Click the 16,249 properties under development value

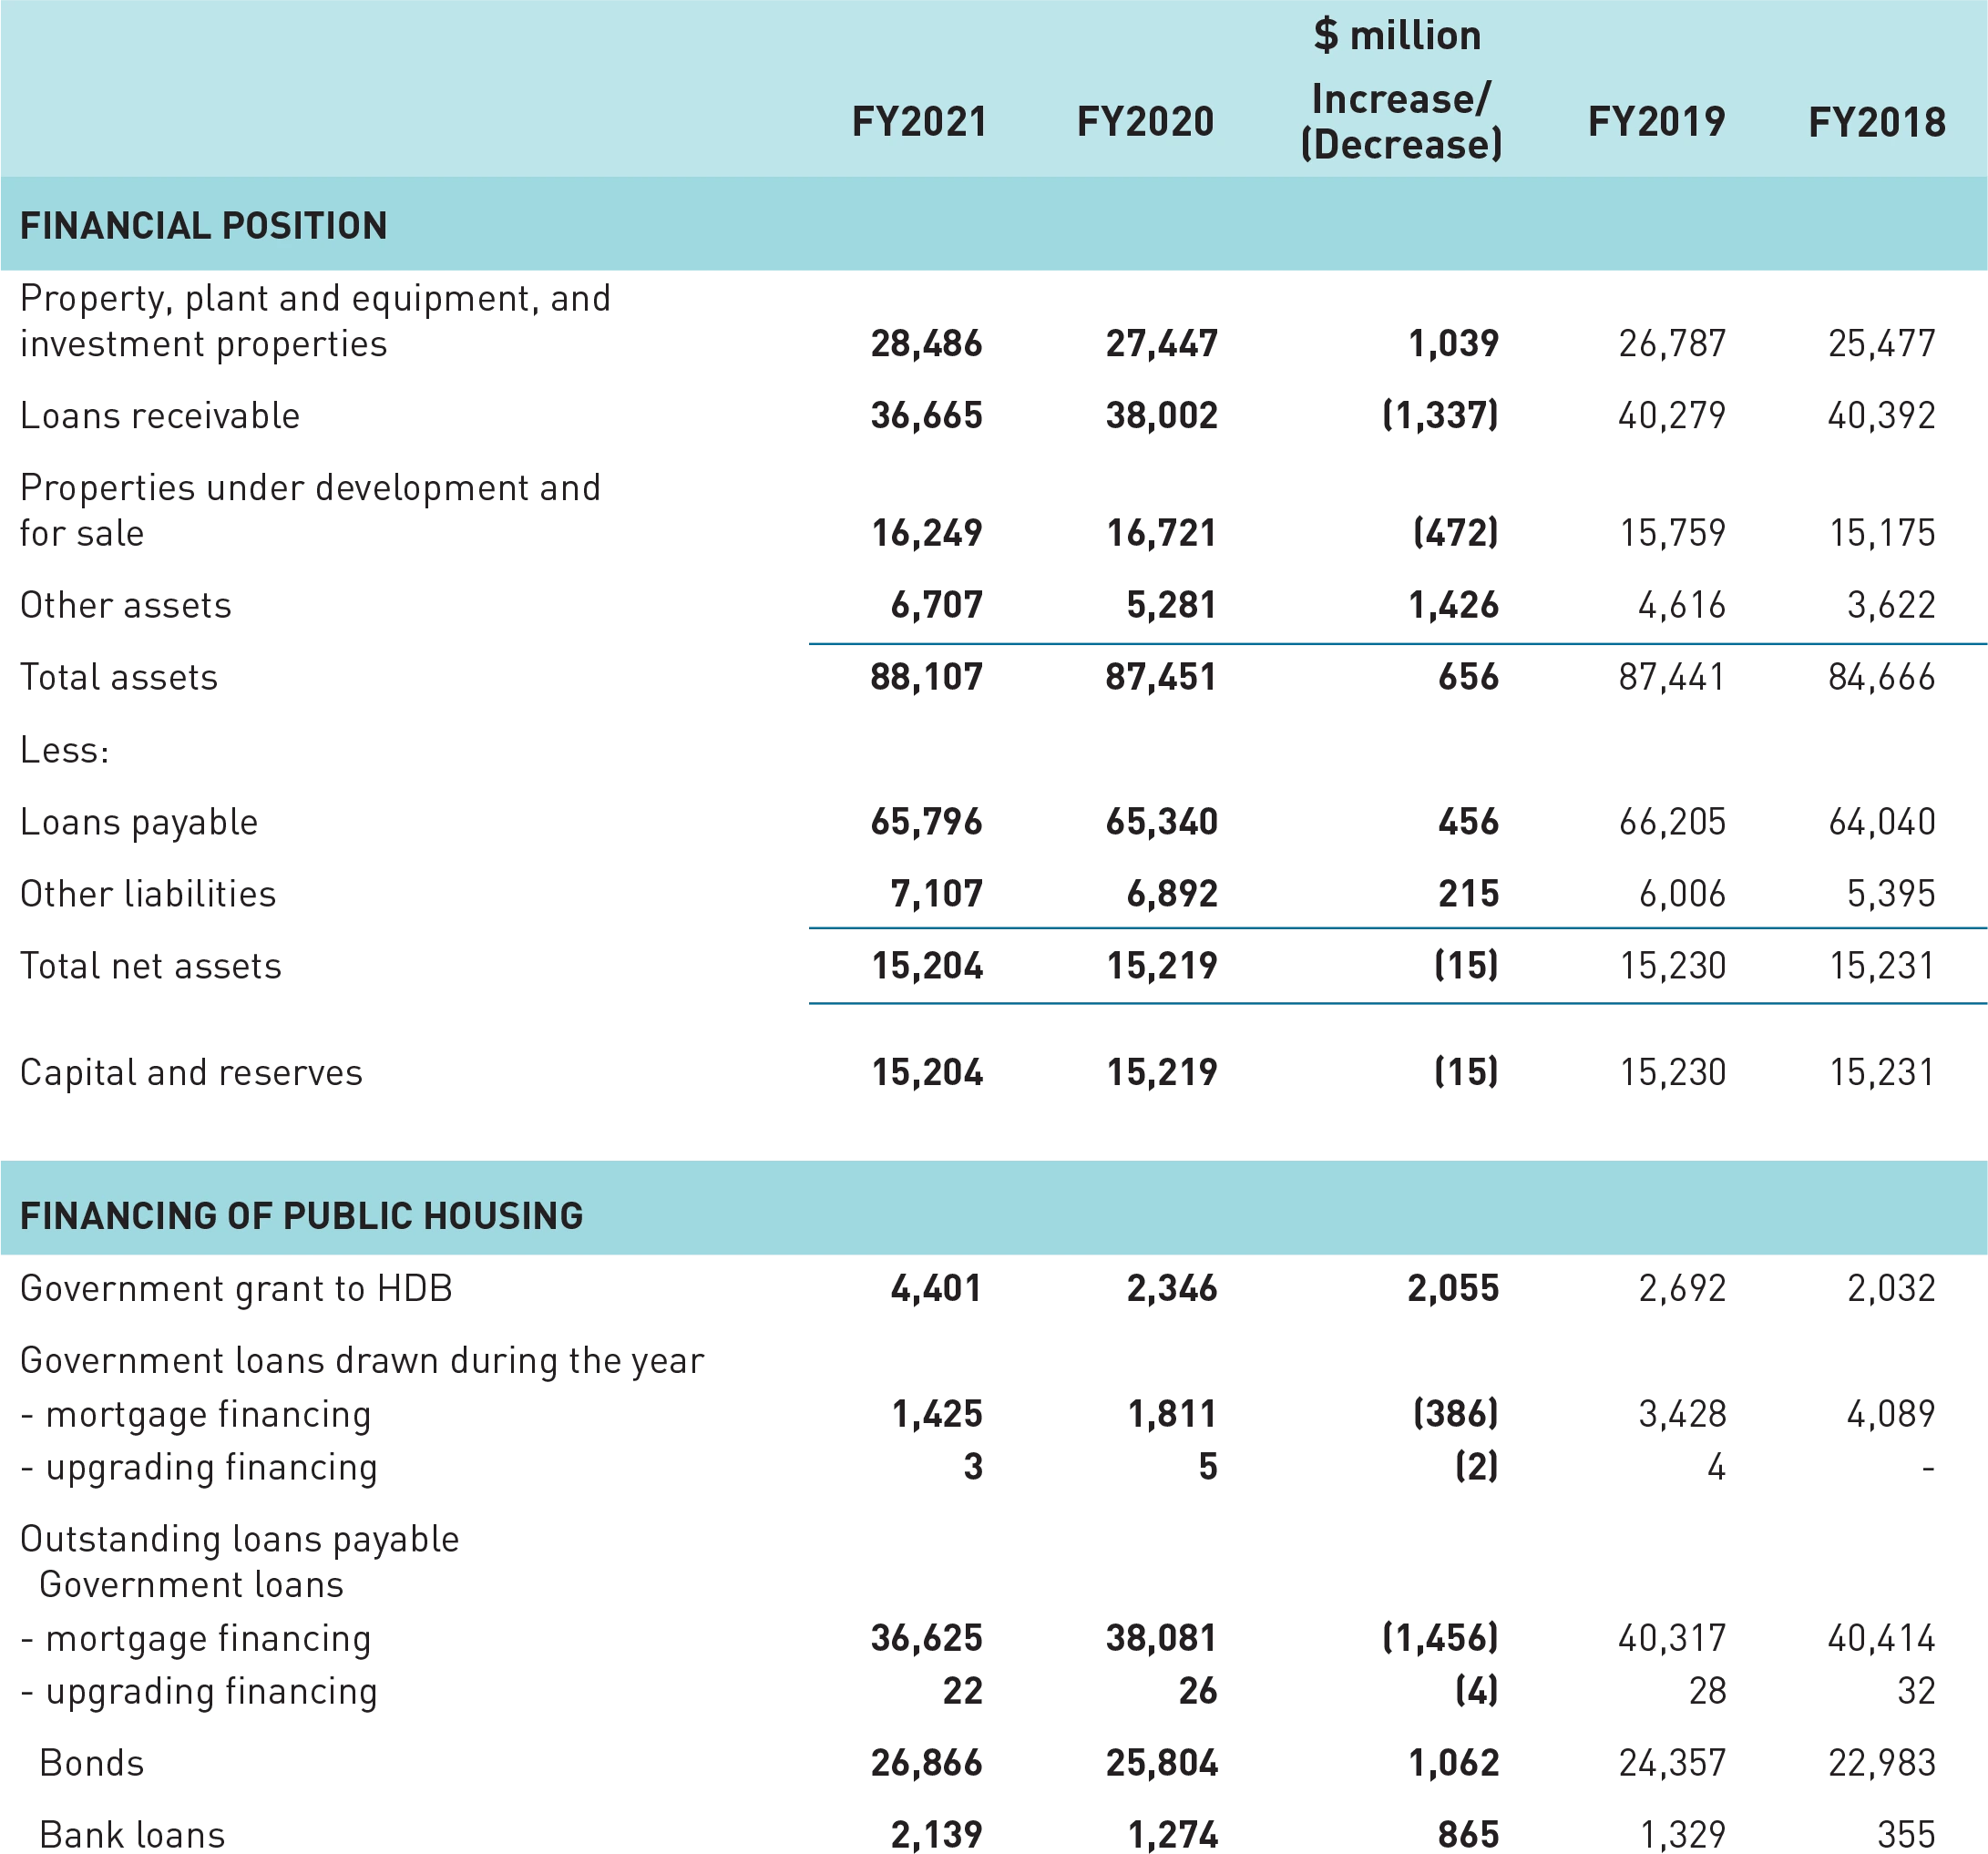(x=927, y=533)
